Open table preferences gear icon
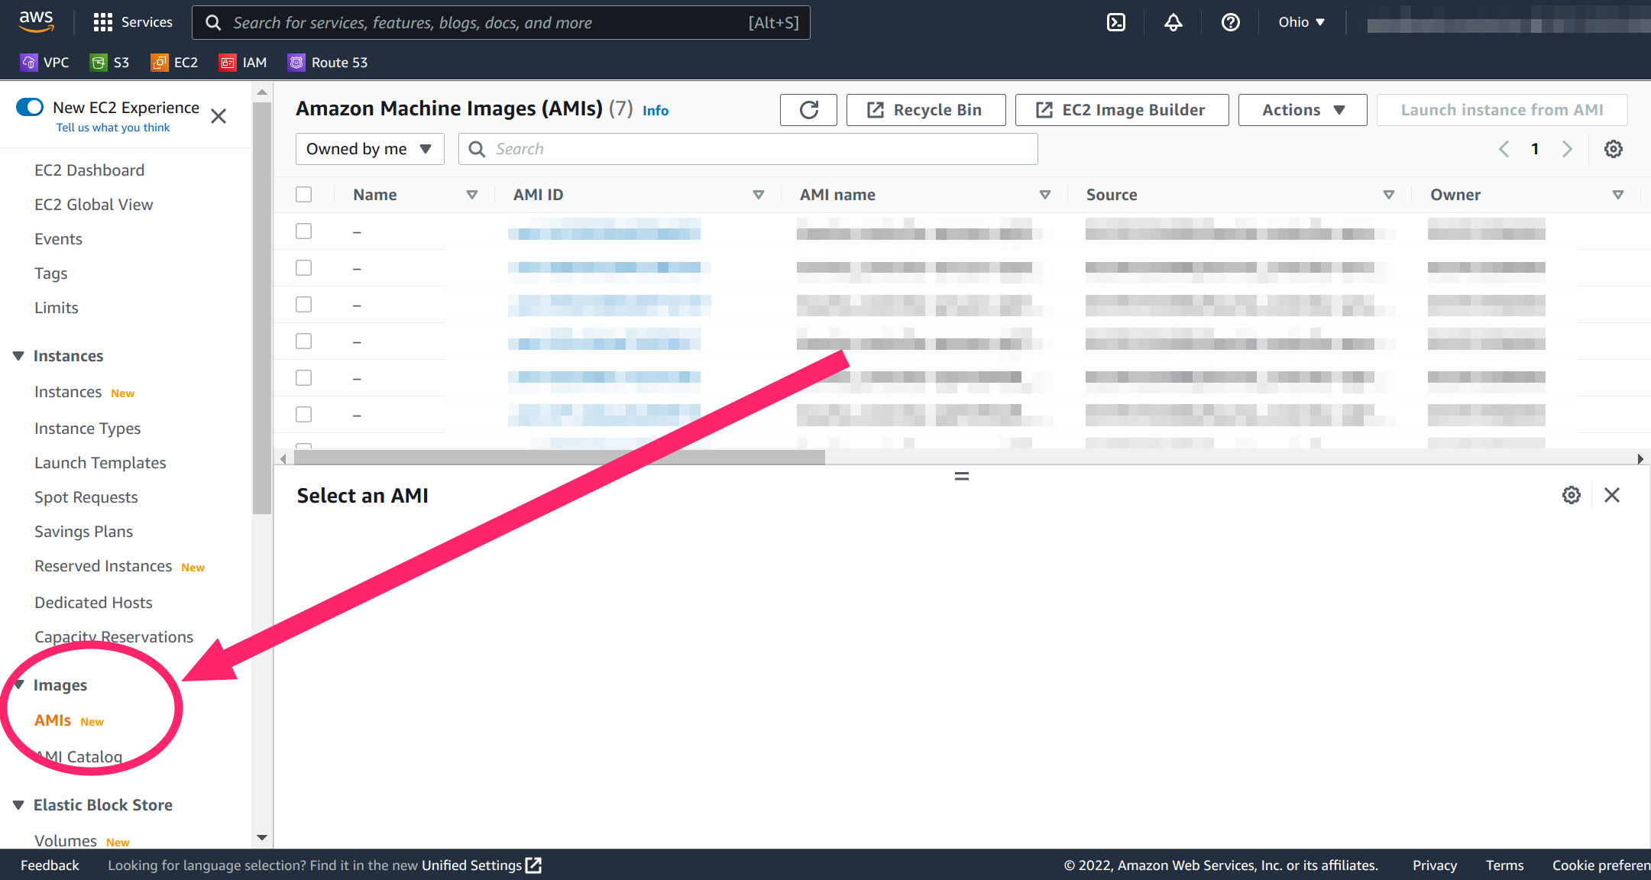This screenshot has height=880, width=1651. pyautogui.click(x=1614, y=149)
